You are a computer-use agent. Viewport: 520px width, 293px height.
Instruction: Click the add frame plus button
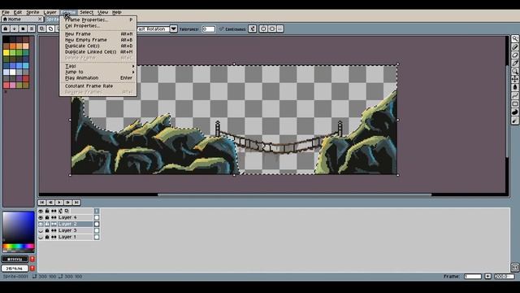pos(487,277)
